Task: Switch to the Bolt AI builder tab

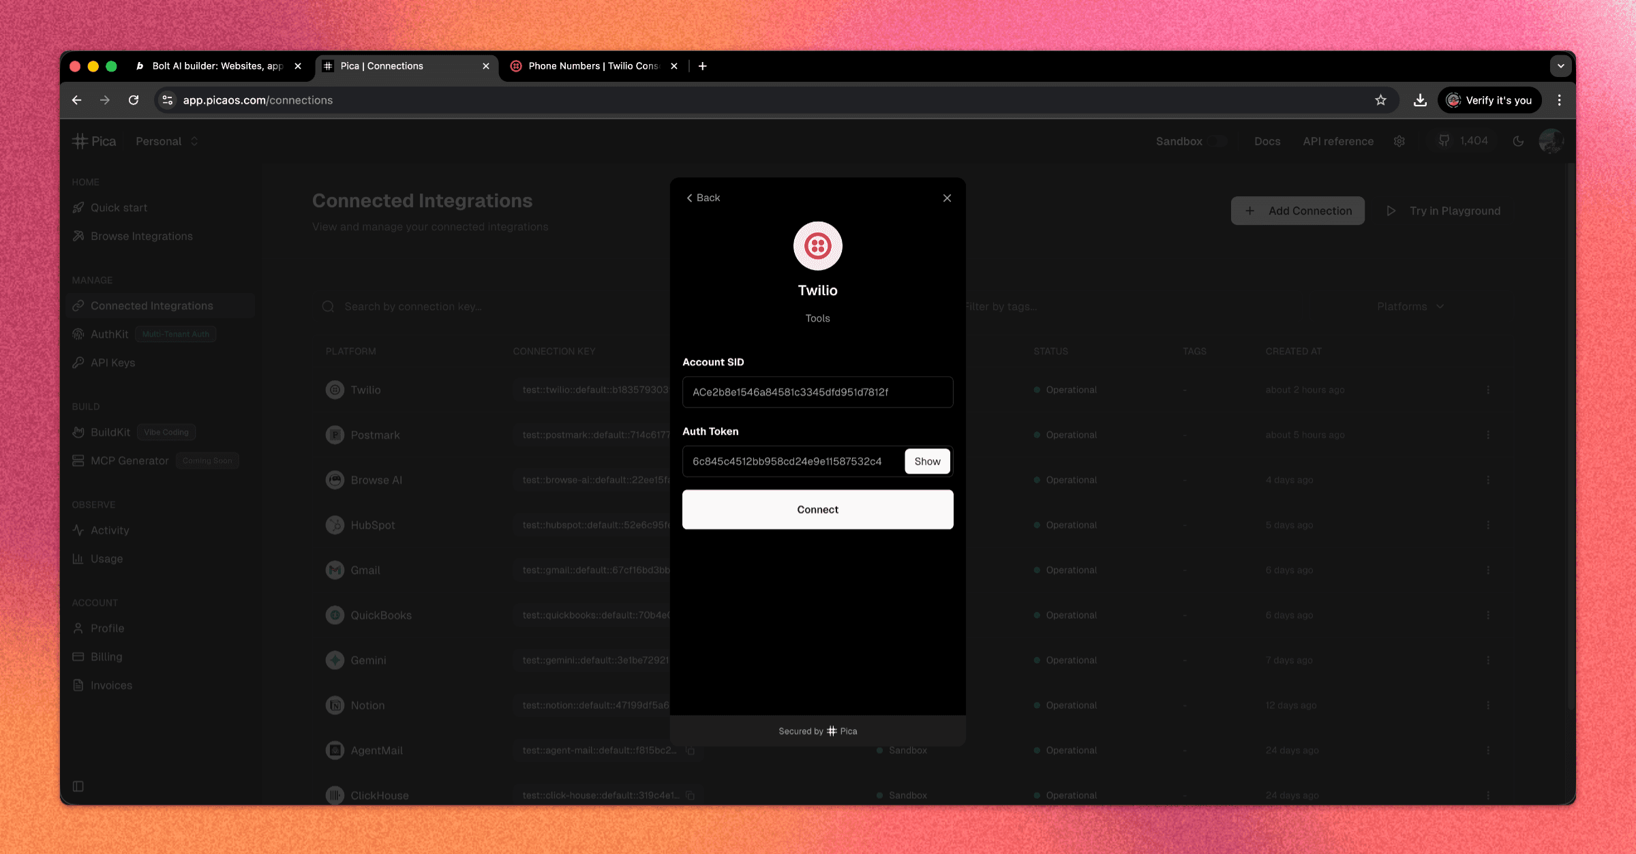Action: (x=217, y=66)
